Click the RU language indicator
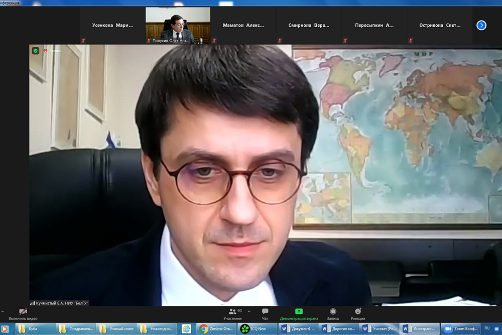The height and width of the screenshot is (335, 502). pos(486,328)
